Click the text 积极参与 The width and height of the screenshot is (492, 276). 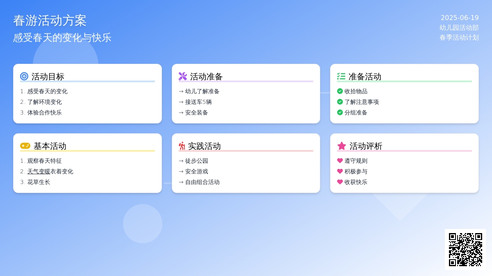(x=356, y=171)
